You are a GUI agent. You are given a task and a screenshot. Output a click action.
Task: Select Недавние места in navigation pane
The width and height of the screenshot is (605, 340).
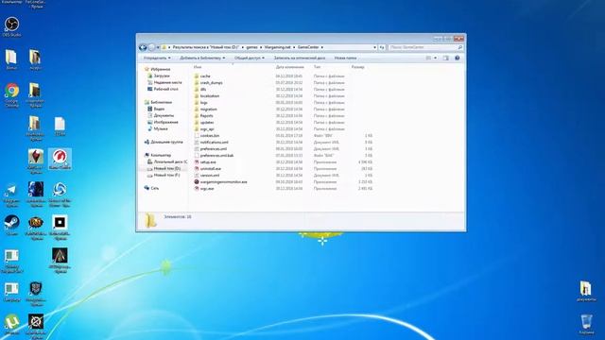click(167, 82)
